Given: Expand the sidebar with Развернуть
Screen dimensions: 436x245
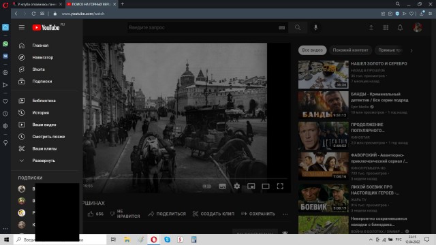Looking at the screenshot, I should point(44,161).
